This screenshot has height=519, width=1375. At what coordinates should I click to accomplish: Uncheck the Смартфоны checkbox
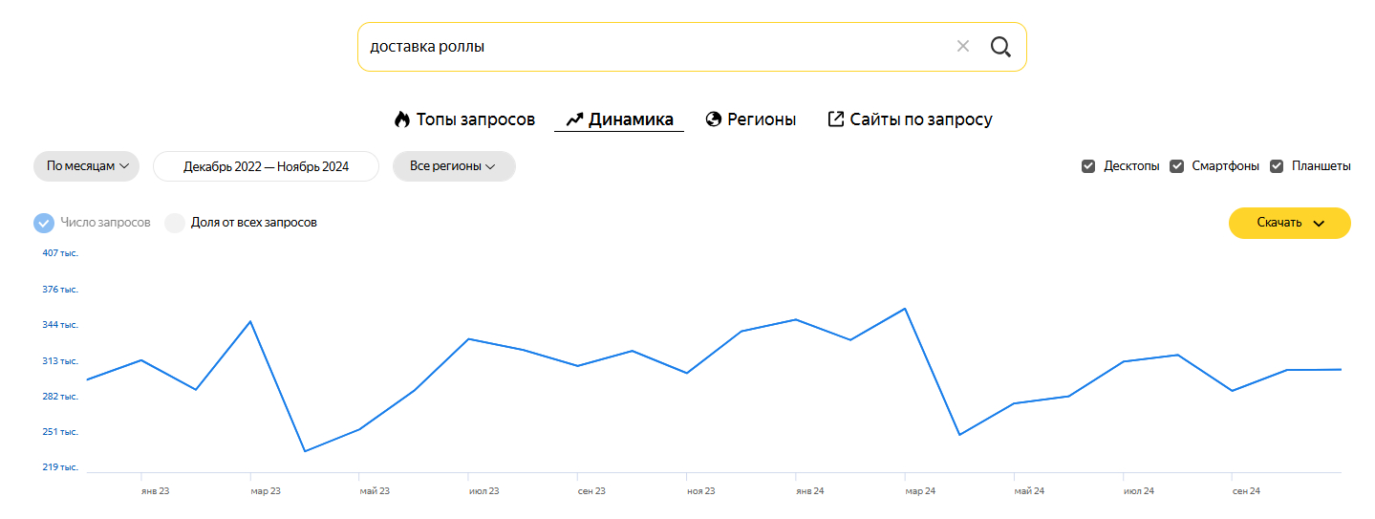coord(1177,166)
